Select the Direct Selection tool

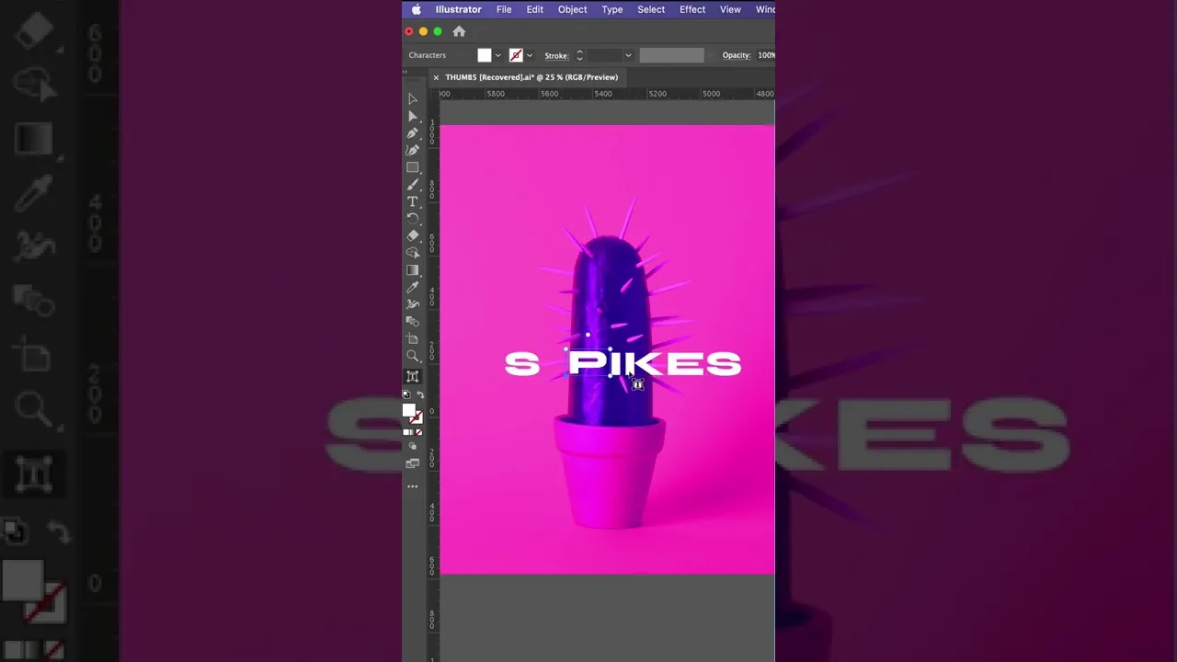pos(413,117)
